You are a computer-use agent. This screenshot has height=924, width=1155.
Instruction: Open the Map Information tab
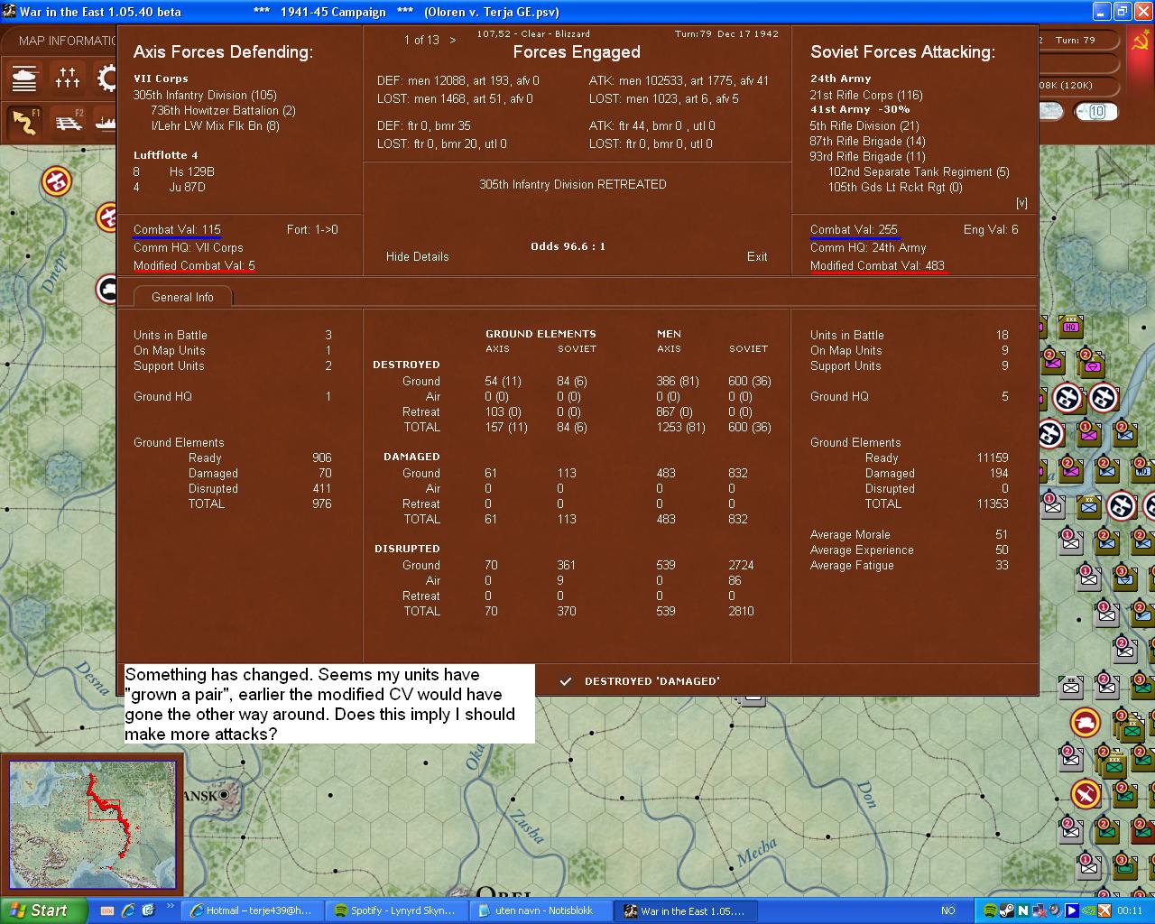click(x=68, y=41)
